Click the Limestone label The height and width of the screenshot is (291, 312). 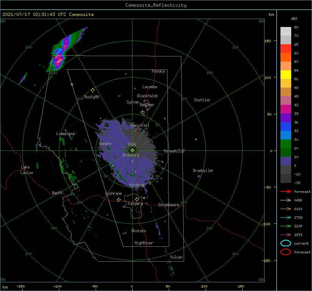(66, 134)
